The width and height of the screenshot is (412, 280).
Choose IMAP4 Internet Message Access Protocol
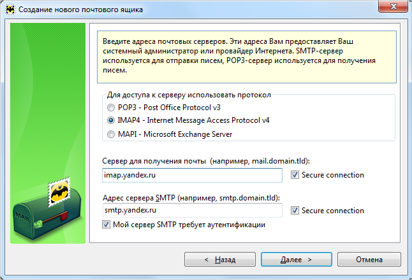[x=112, y=120]
